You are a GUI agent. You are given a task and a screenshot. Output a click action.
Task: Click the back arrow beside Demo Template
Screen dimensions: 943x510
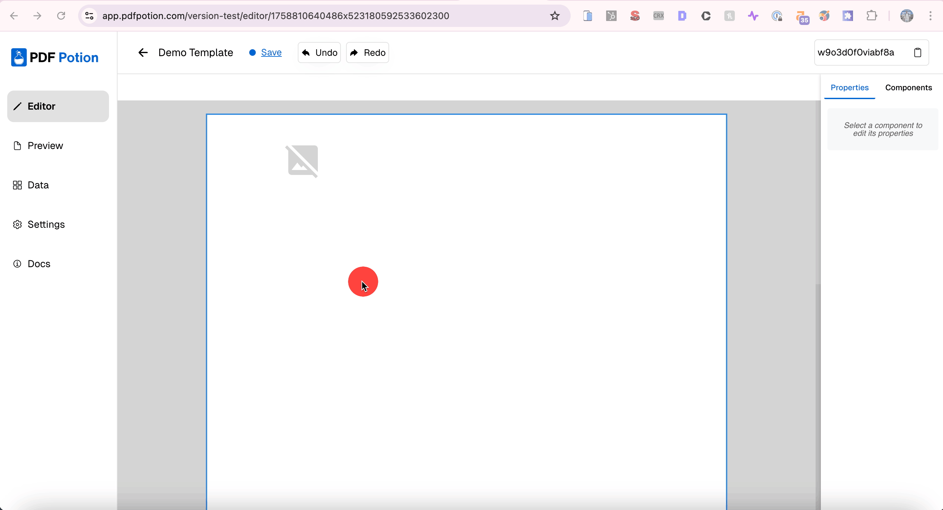[x=143, y=53]
